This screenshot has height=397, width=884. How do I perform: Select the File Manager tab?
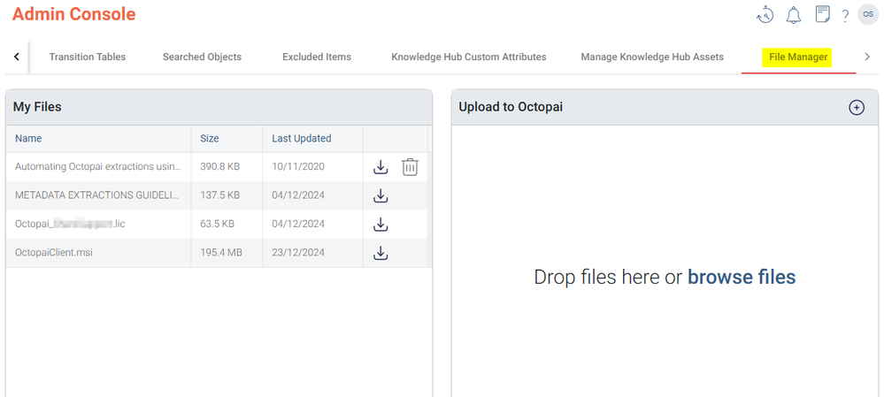[798, 57]
